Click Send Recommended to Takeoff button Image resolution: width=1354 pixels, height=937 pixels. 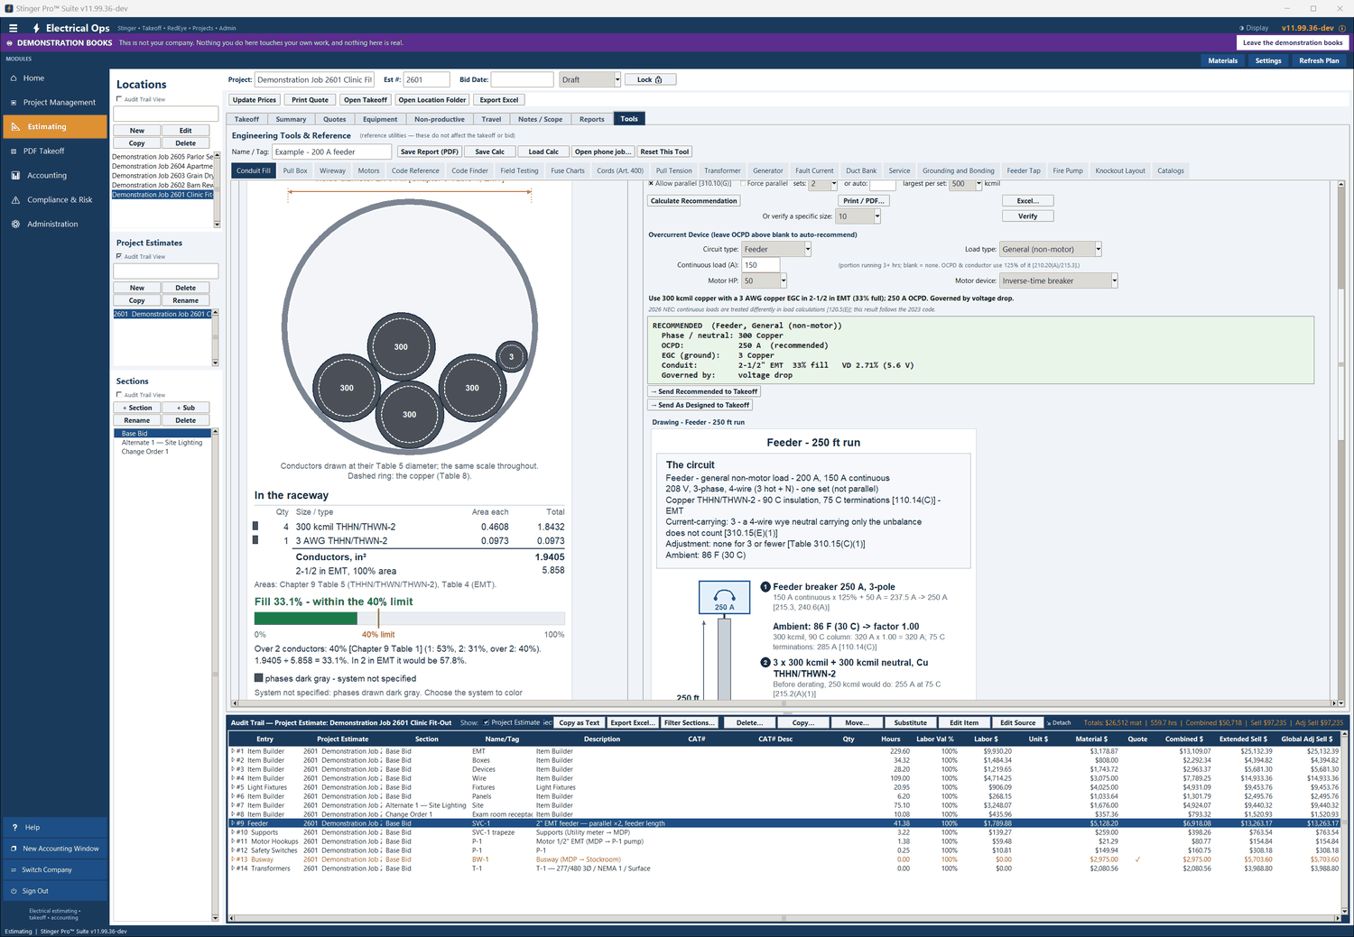(705, 391)
